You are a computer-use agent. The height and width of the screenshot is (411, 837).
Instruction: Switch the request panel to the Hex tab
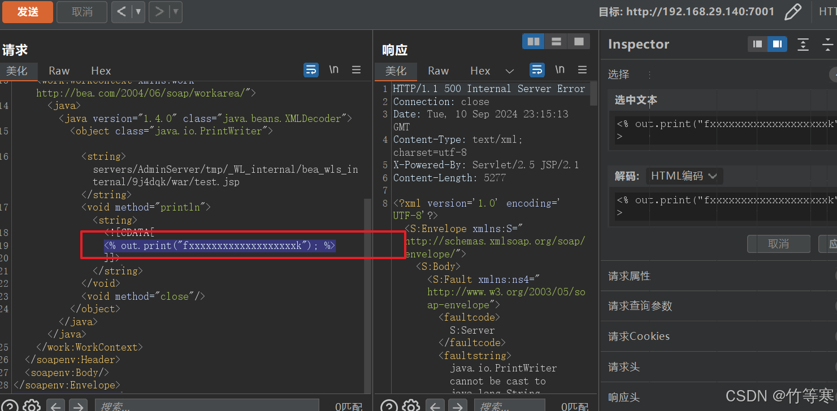click(101, 71)
